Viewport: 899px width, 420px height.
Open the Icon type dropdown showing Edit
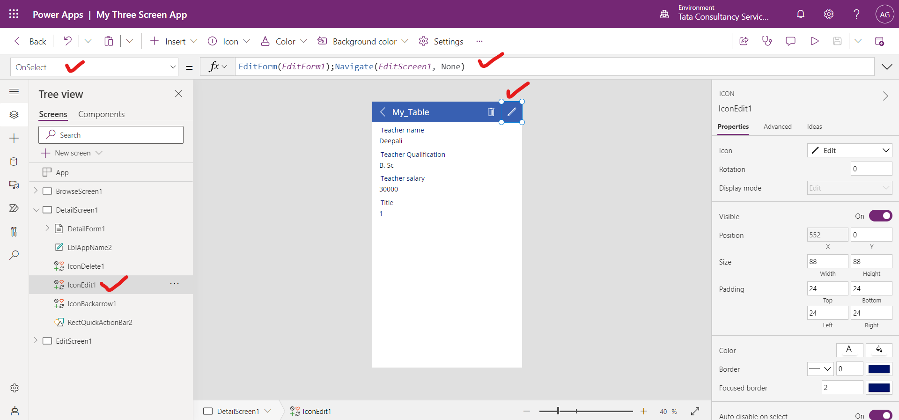[x=849, y=150]
